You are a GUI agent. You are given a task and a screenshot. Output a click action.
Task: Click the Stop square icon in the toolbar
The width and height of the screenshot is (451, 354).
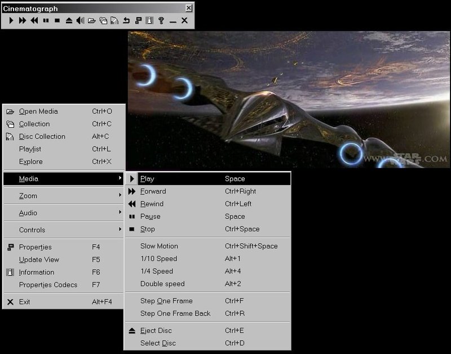[58, 20]
